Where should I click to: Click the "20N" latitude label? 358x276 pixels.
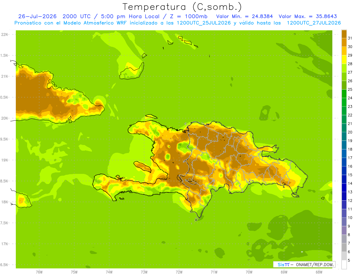pyautogui.click(x=5, y=118)
